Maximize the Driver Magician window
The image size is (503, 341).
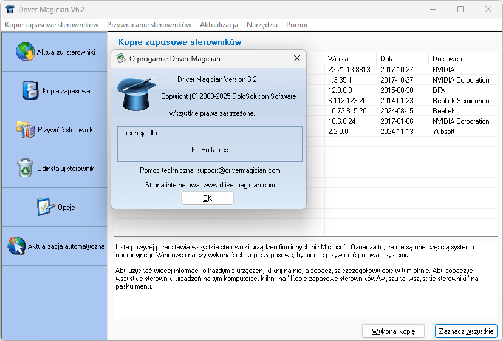coord(460,9)
